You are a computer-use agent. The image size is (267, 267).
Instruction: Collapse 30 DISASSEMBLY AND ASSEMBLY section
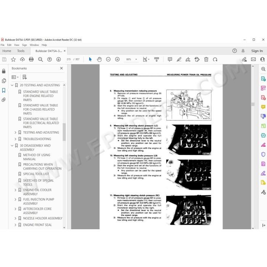(x=12, y=146)
